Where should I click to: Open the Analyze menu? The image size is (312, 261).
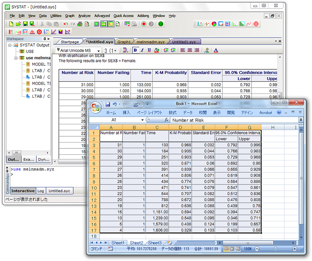[x=84, y=16]
